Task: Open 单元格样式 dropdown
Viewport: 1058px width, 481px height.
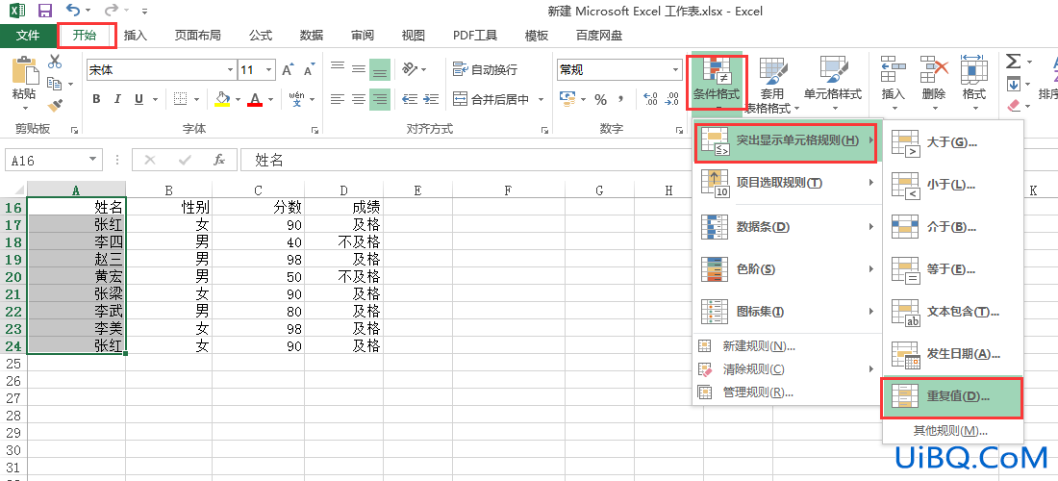Action: coord(833,85)
